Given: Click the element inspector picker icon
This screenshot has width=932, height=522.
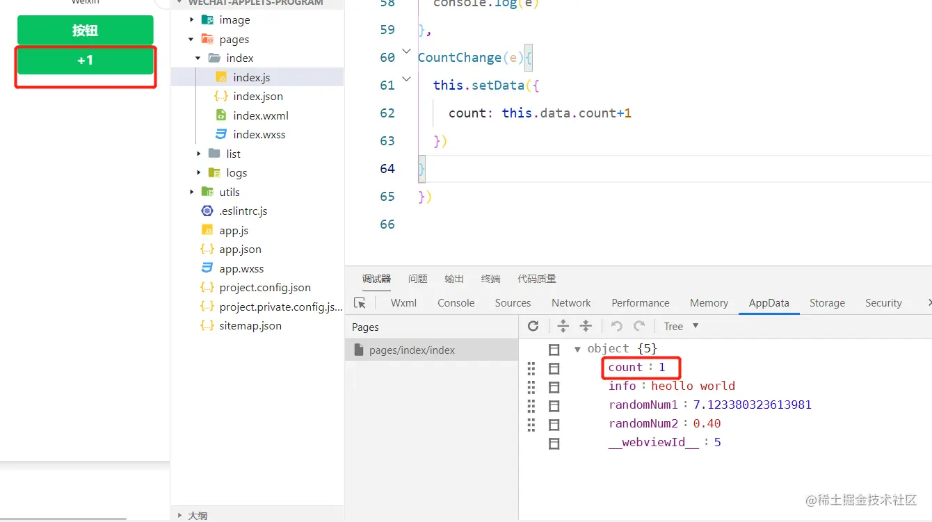Looking at the screenshot, I should click(x=360, y=303).
